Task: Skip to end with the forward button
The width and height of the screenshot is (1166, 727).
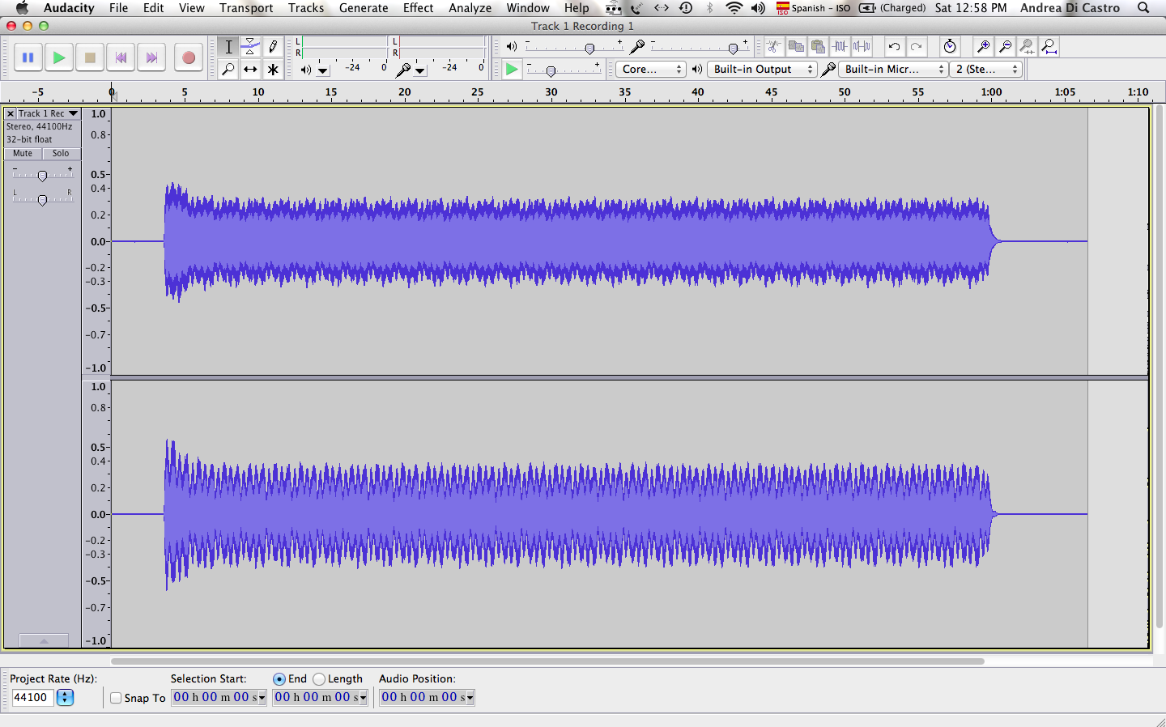Action: (151, 57)
